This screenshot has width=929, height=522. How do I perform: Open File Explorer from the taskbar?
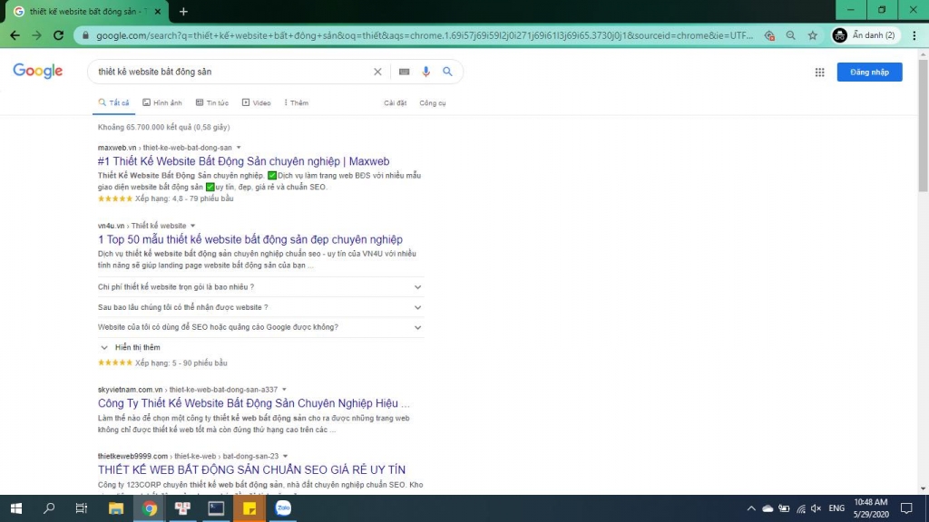click(116, 508)
